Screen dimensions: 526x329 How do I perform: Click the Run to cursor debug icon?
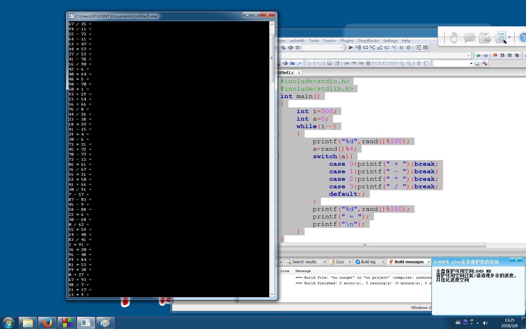358,48
